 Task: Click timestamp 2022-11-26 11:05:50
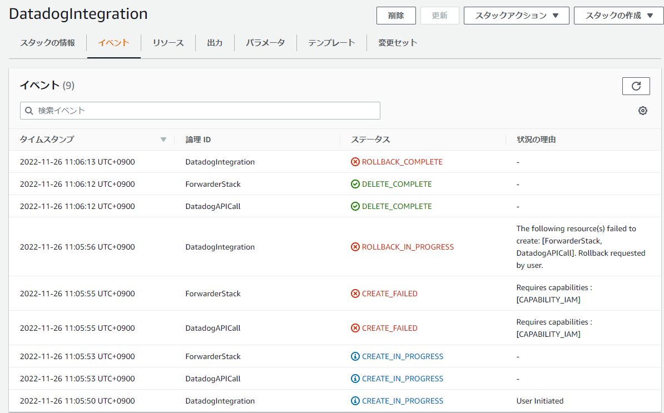point(77,401)
